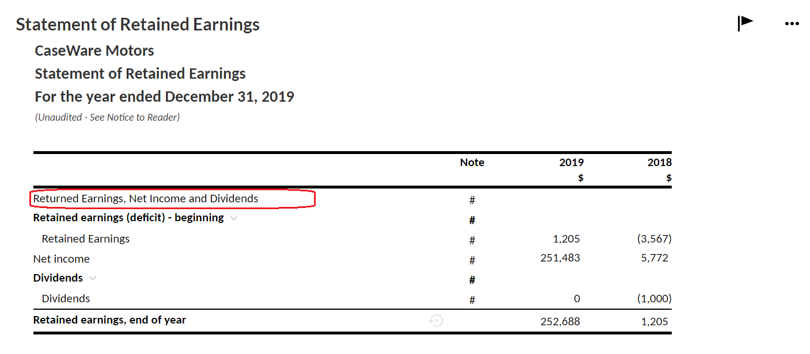
Task: Select the 2019 Net income value 251,483
Action: (x=560, y=258)
